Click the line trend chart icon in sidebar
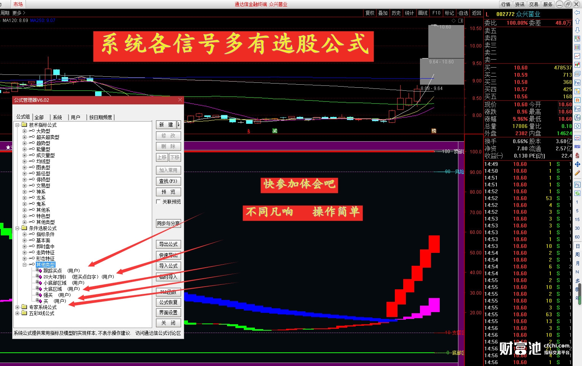582x366 pixels. 577,56
